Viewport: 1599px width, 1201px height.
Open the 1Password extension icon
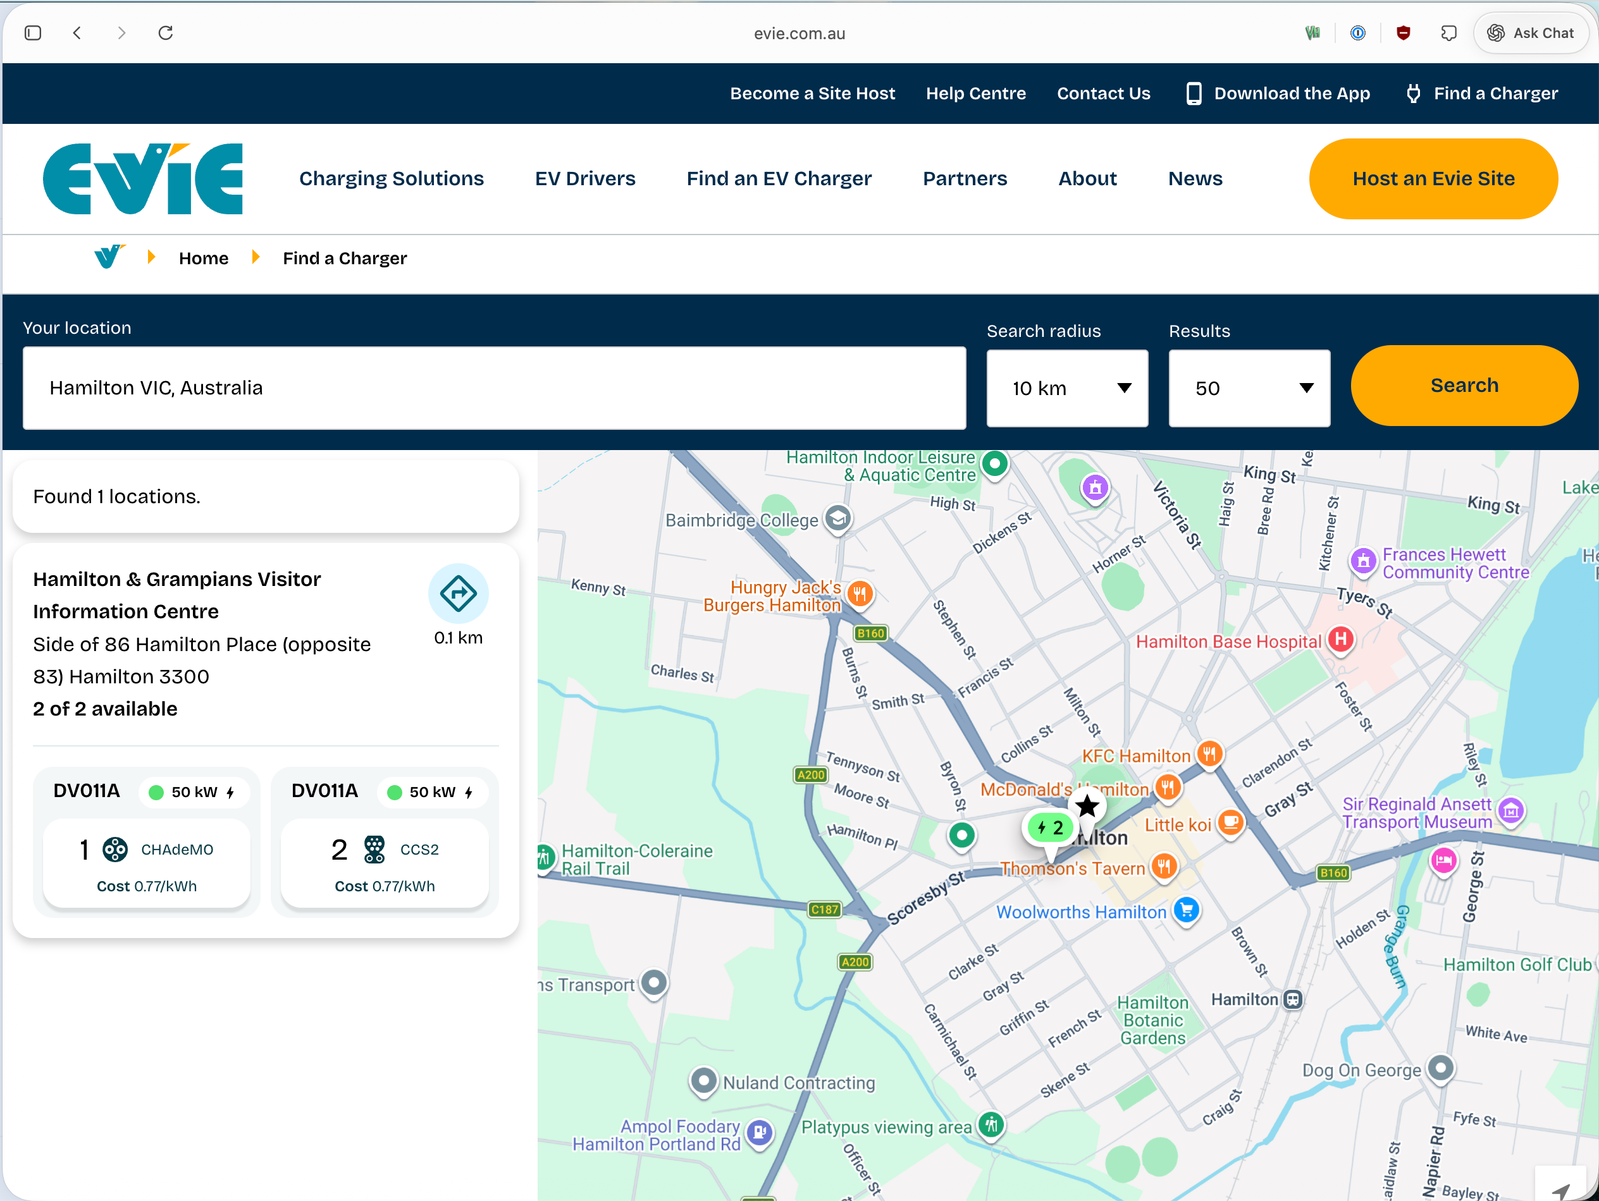click(1357, 32)
